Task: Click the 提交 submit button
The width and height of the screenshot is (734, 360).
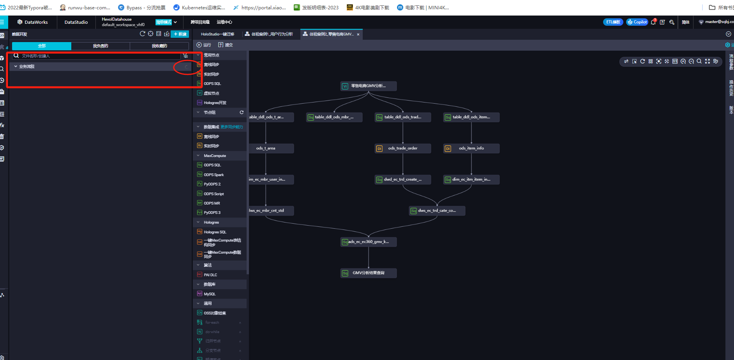Action: click(226, 45)
